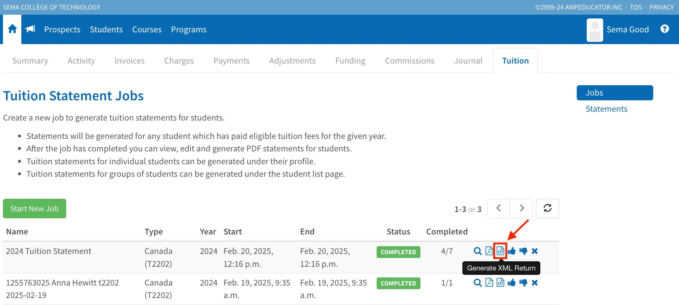Generate XML for Anna Hewitt t2202 job
The width and height of the screenshot is (679, 305).
[500, 283]
